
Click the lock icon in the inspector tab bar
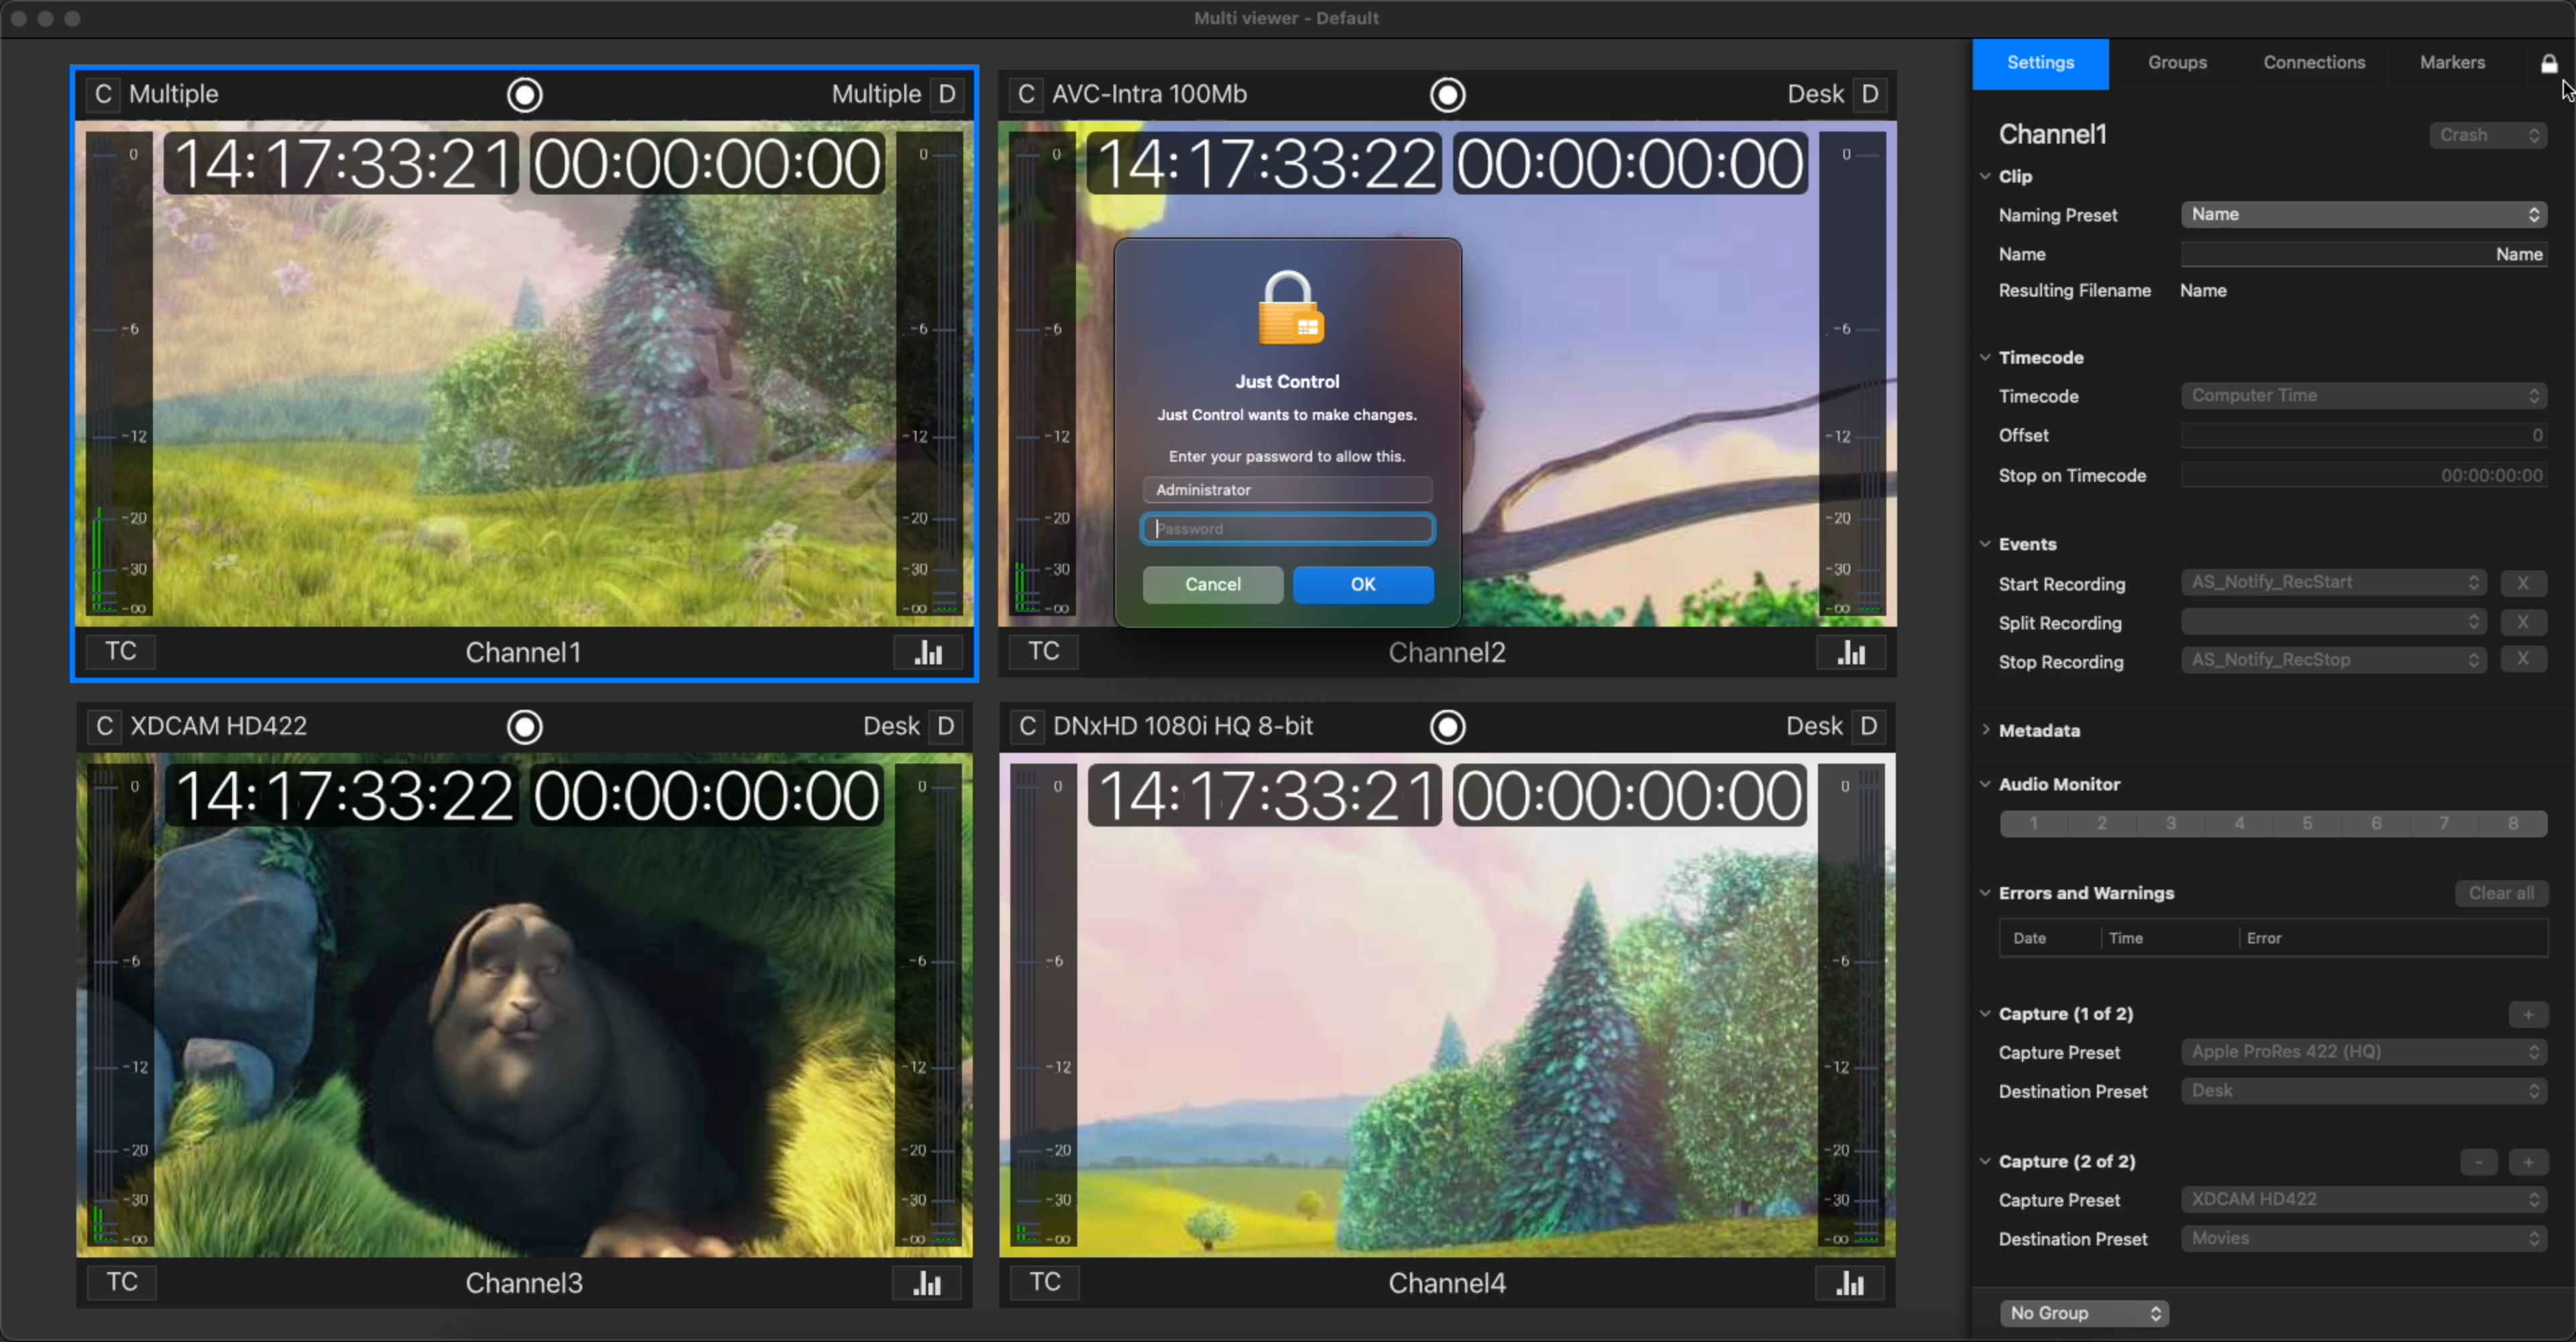pos(2549,64)
